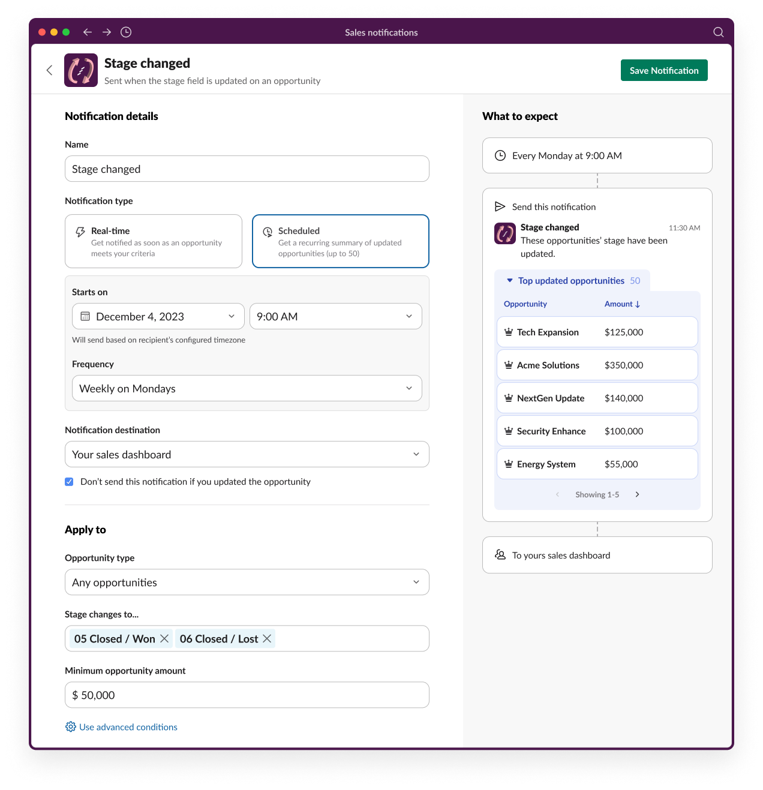Image resolution: width=763 pixels, height=790 pixels.
Task: Collapse the Top updated opportunities section
Action: point(509,280)
